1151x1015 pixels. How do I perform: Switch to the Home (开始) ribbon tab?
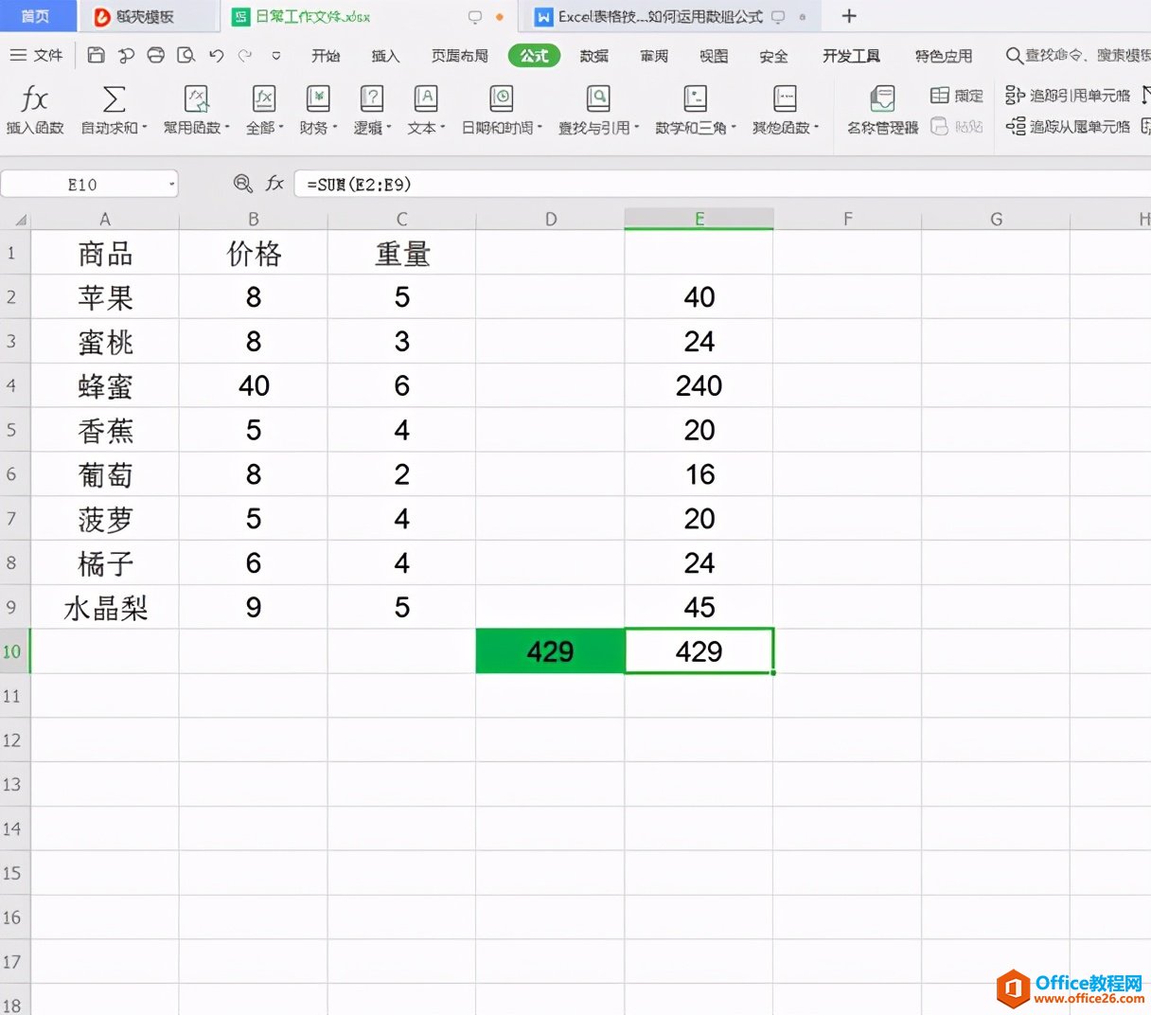coord(326,56)
